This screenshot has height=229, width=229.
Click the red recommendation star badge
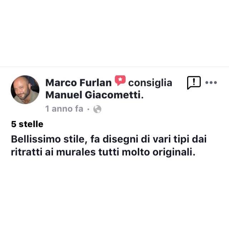(x=120, y=80)
